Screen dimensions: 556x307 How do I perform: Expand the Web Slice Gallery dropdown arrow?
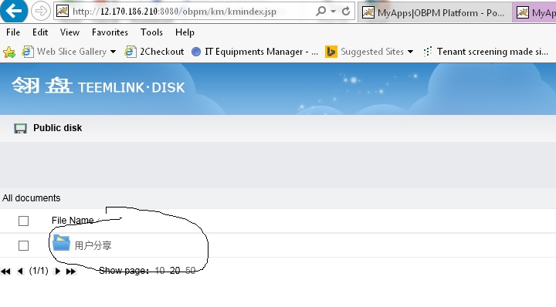113,52
